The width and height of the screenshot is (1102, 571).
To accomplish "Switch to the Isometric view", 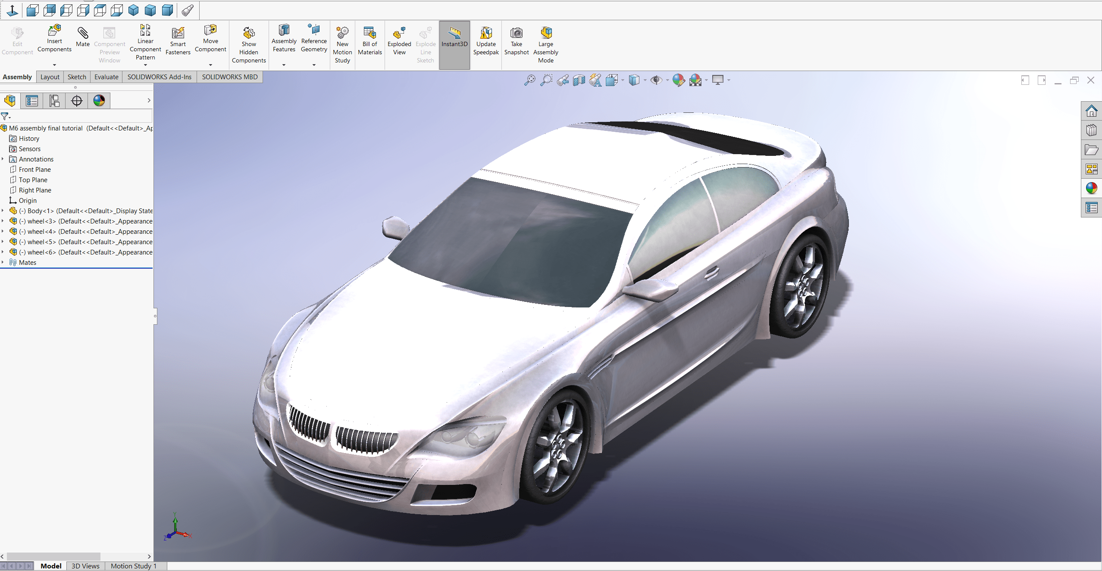I will click(134, 10).
